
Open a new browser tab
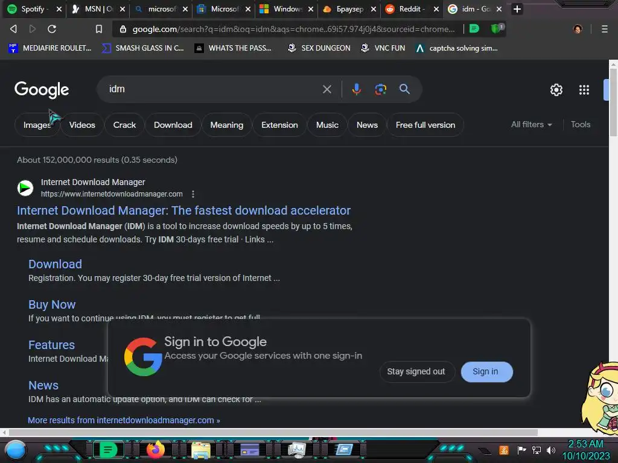point(517,9)
